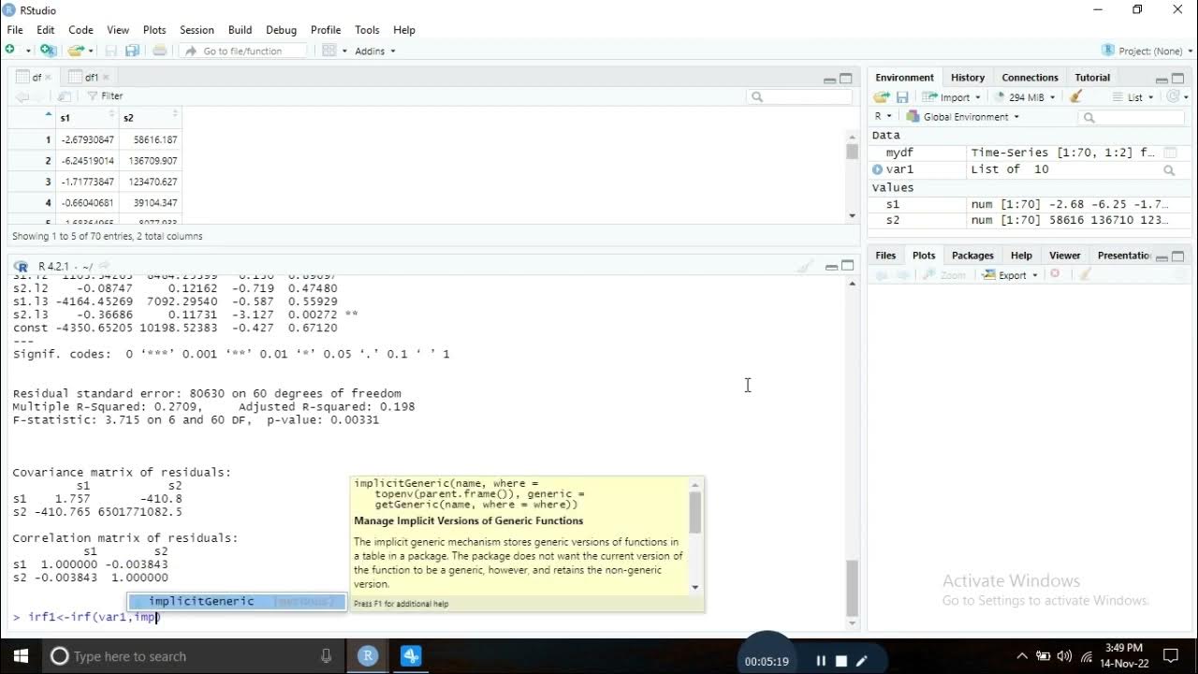Switch to the Packages tab
Image resolution: width=1198 pixels, height=674 pixels.
tap(972, 256)
